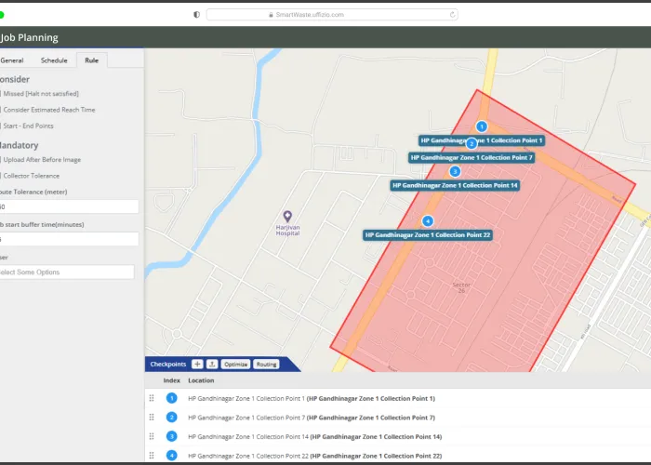Click the Collection Point 14 map label

click(x=455, y=185)
